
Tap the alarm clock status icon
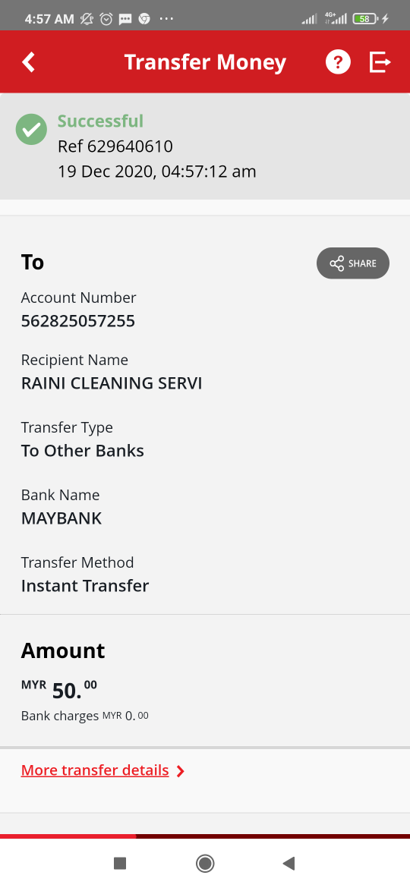coord(106,19)
